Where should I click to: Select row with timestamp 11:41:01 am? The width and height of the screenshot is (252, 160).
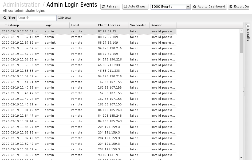88,82
